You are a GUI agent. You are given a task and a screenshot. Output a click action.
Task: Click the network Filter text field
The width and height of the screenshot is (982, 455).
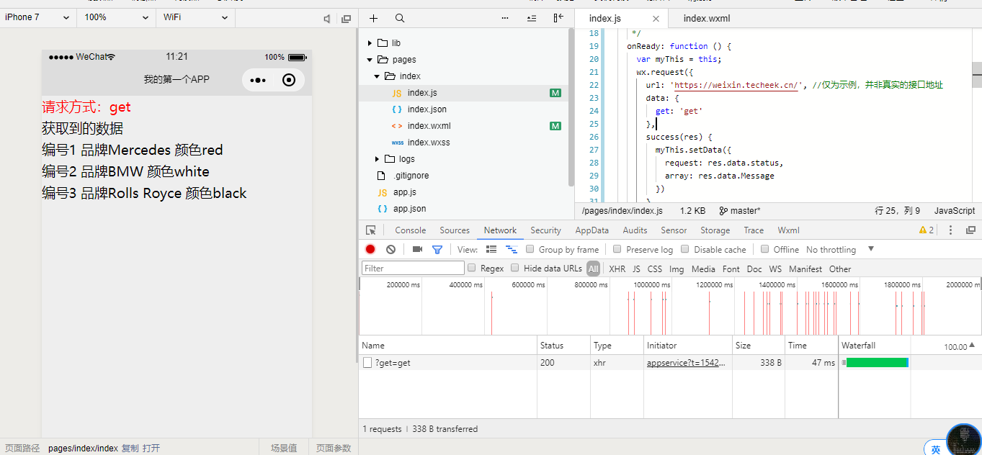(413, 269)
